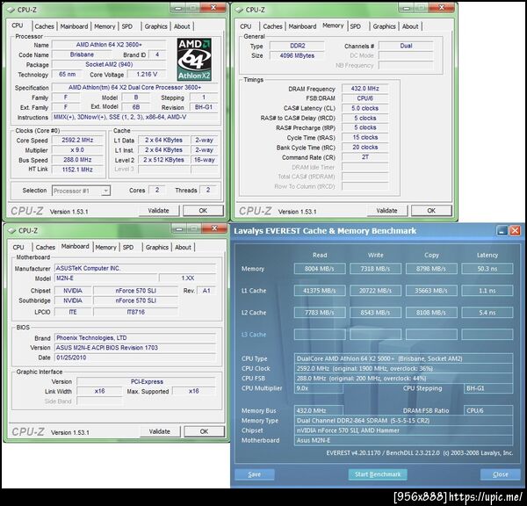This screenshot has height=506, width=527.
Task: Click the Memory Type Dual Channel DDR2-864 field
Action: pos(404,421)
